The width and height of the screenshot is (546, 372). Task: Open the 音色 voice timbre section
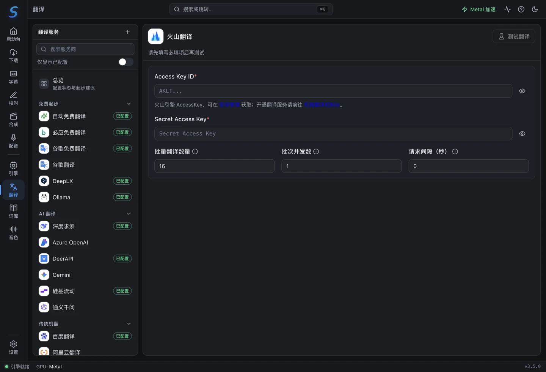[x=13, y=232]
